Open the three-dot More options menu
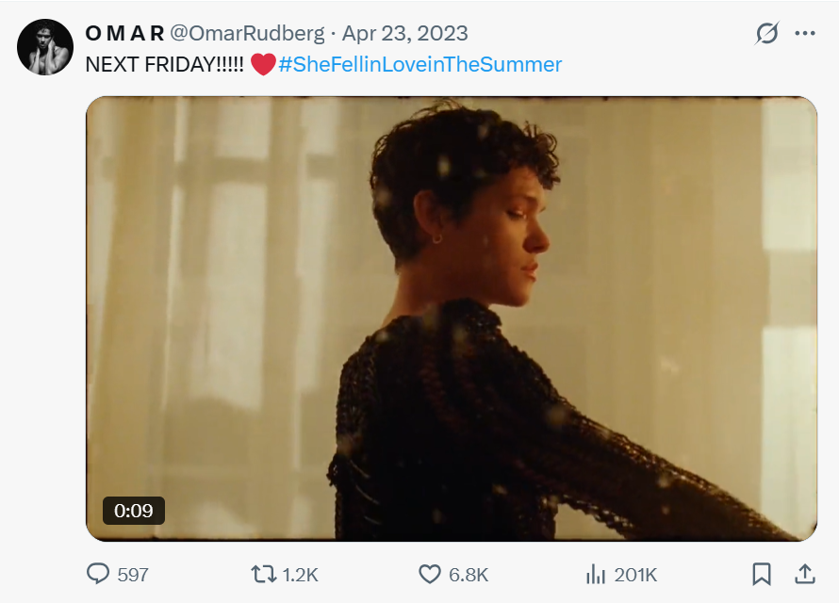This screenshot has width=839, height=603. 805,34
